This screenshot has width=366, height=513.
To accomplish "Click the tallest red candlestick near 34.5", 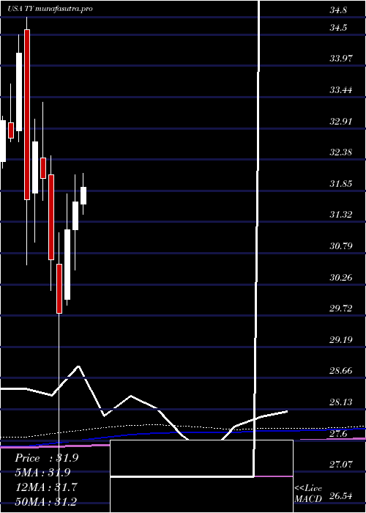I will [27, 114].
